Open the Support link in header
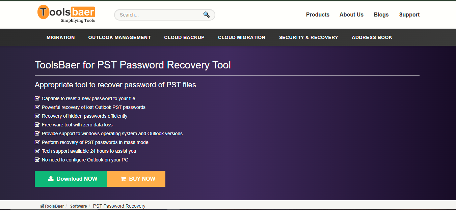This screenshot has height=210, width=456. point(409,14)
